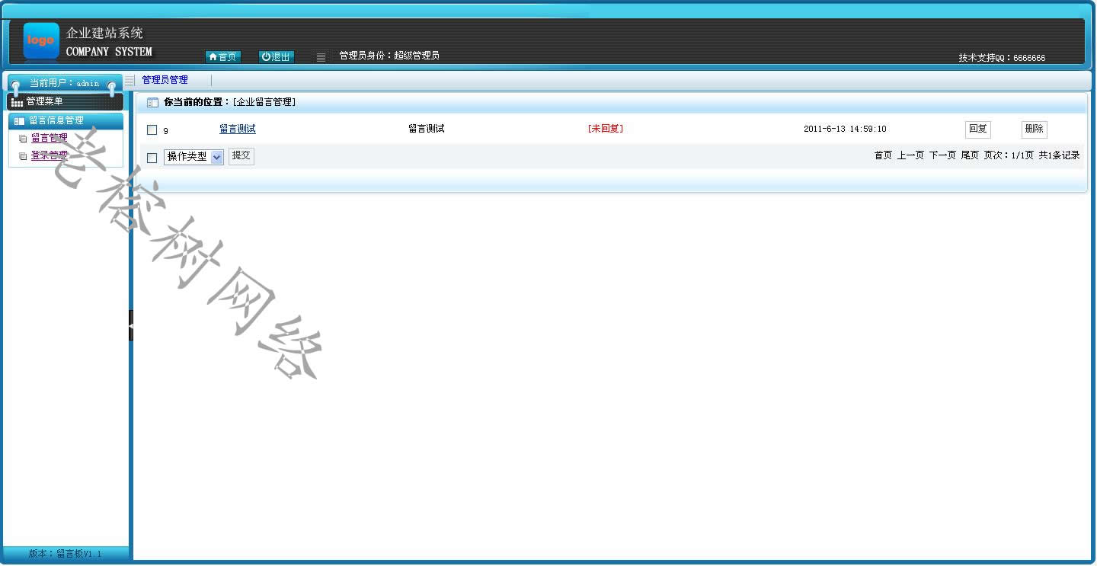Click the list icon beside 管理员身份
Viewport: 1097px width, 566px height.
click(x=321, y=57)
